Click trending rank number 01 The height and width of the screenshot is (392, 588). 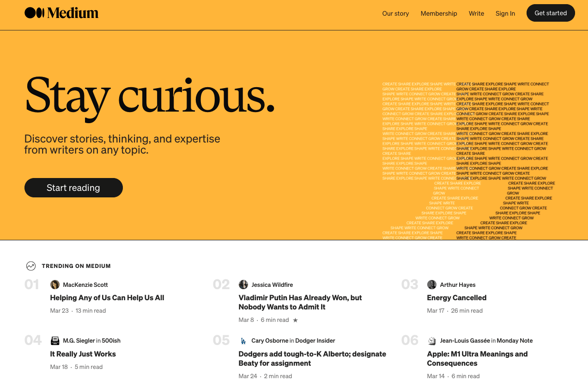point(32,285)
